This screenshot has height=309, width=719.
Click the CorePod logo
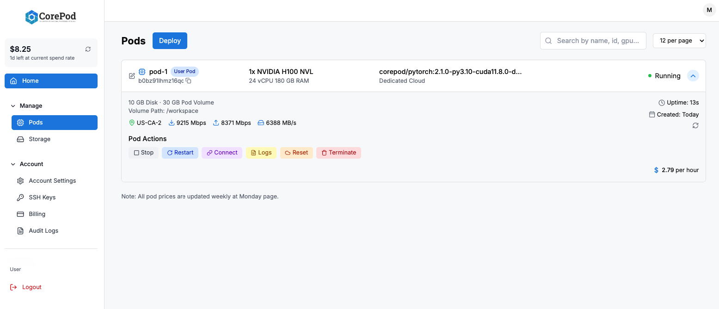coord(51,17)
